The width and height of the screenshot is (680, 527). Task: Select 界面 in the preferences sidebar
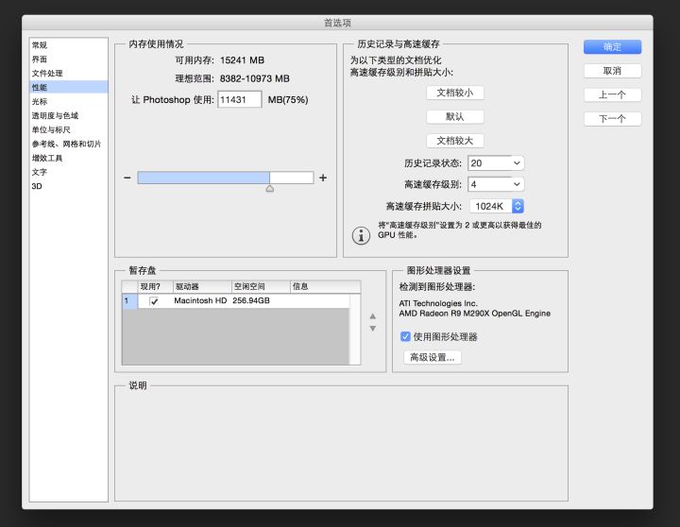click(x=39, y=59)
